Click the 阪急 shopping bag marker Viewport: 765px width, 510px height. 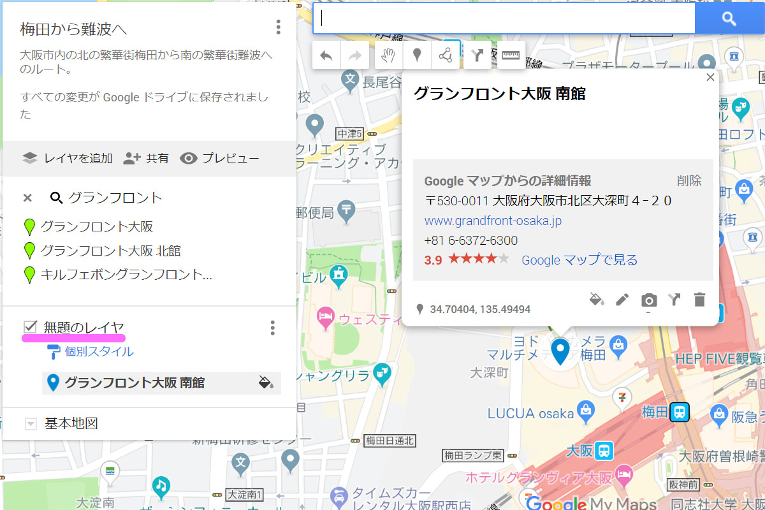pyautogui.click(x=719, y=416)
